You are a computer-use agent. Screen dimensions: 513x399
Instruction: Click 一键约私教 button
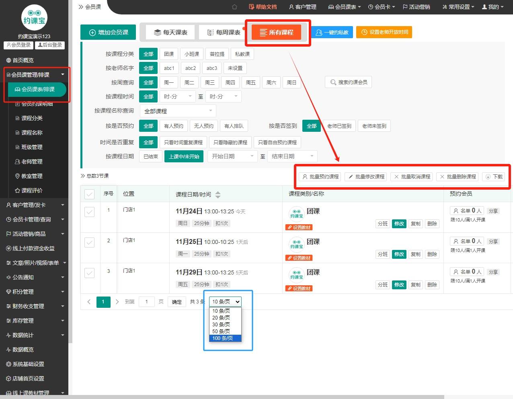pyautogui.click(x=332, y=32)
